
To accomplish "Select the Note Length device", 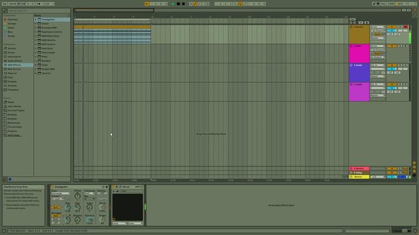I will pos(48,52).
